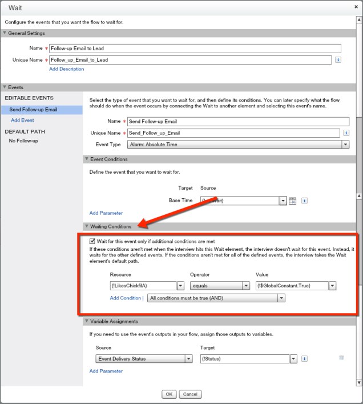Click the Name field 'Follow-up Email to Lead'

click(195, 49)
